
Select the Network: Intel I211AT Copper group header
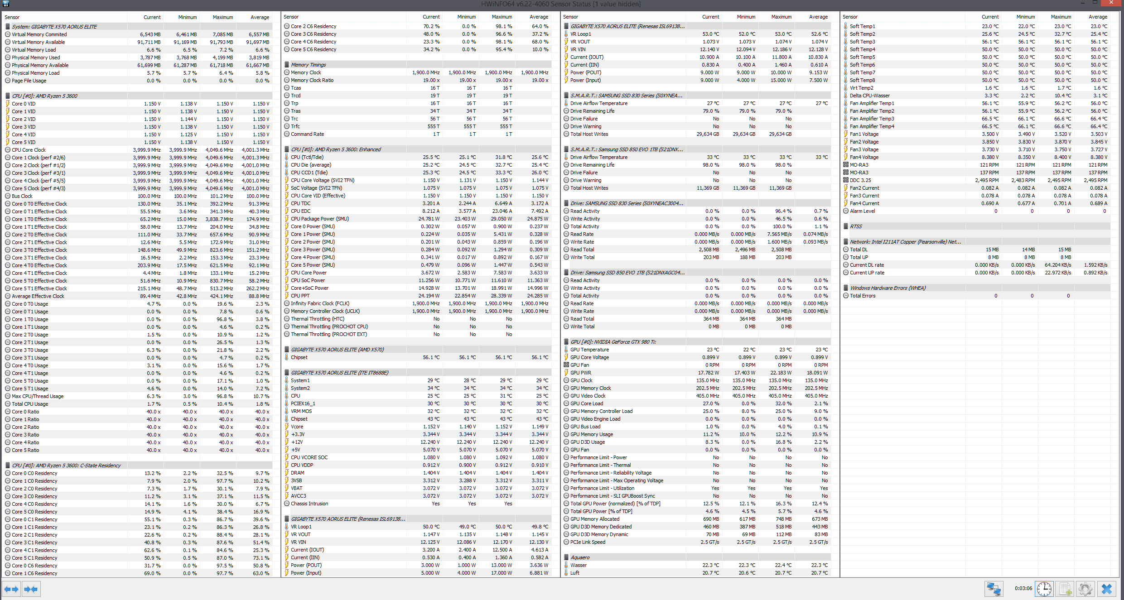(x=976, y=242)
